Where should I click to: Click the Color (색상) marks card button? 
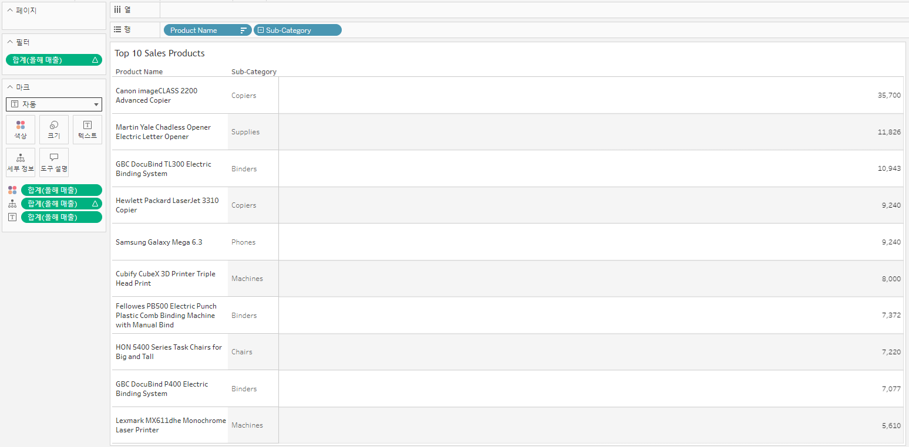(21, 130)
